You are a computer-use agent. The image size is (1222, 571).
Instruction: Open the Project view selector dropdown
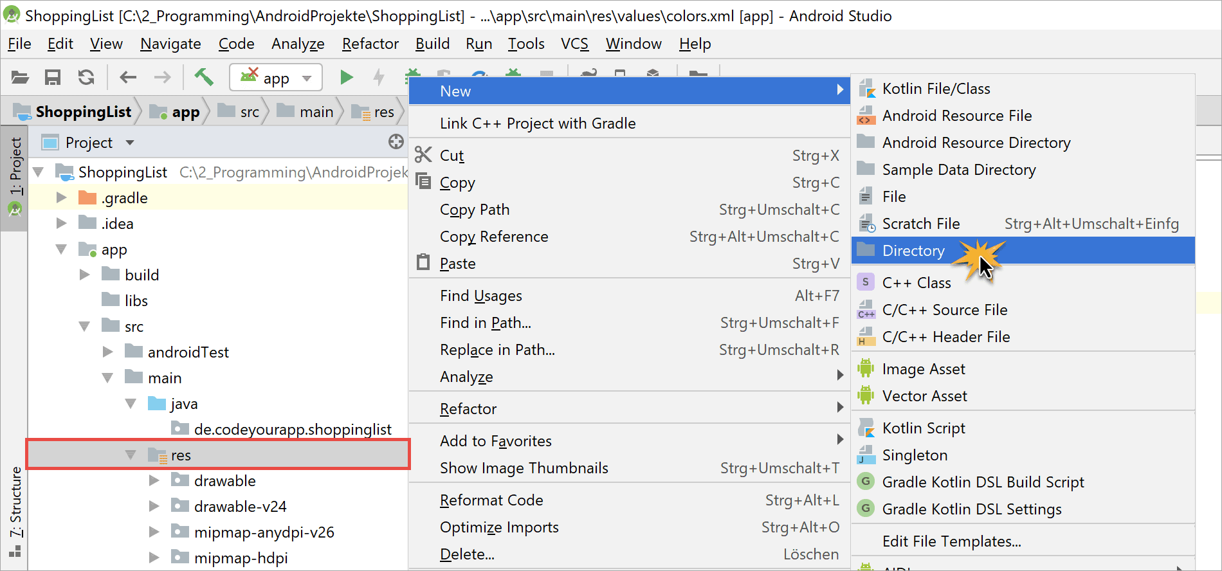click(130, 142)
